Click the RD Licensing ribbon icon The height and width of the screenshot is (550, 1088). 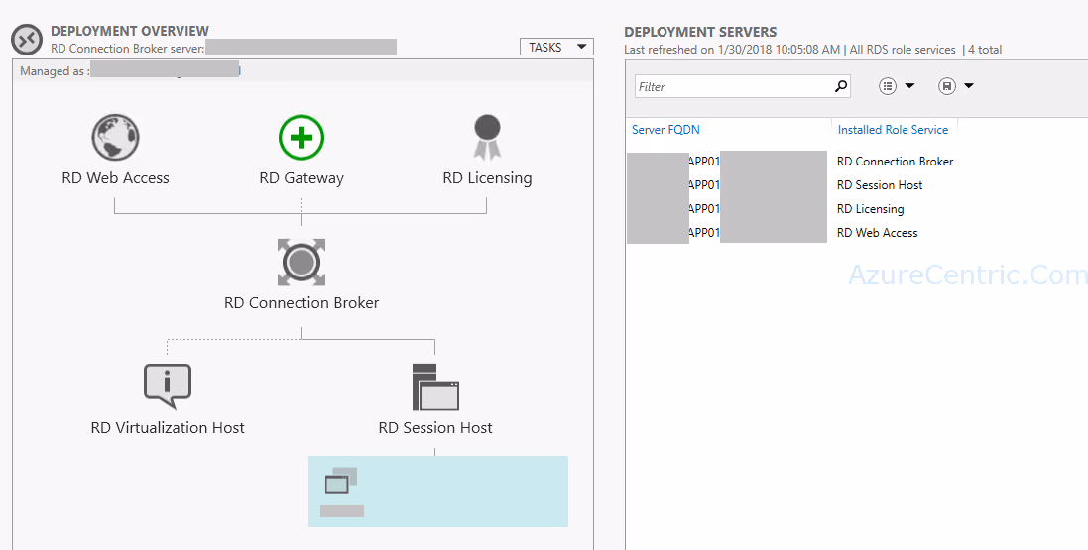pyautogui.click(x=487, y=137)
